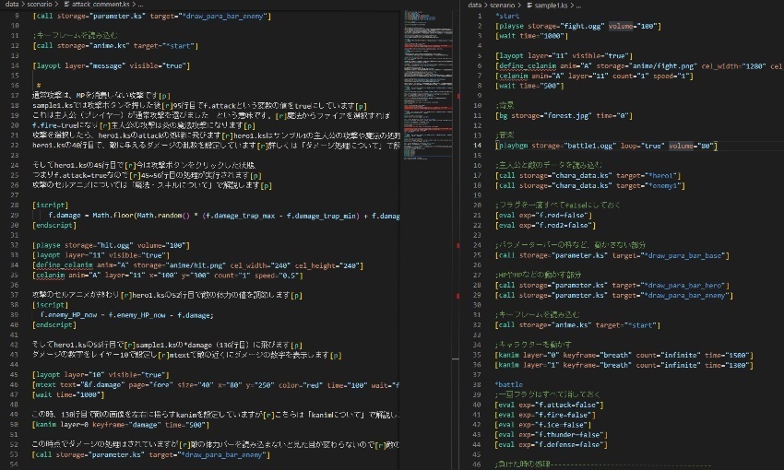Screen dimensions: 784x470
Task: Click kanim layer="0" breath line
Action: coord(624,355)
